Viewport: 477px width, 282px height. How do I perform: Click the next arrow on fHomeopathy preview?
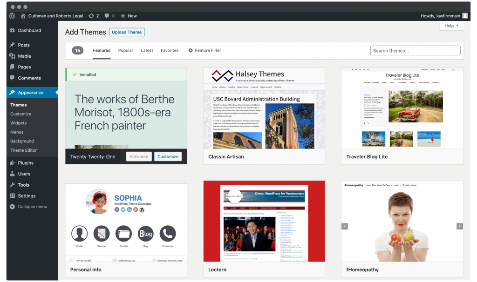460,226
